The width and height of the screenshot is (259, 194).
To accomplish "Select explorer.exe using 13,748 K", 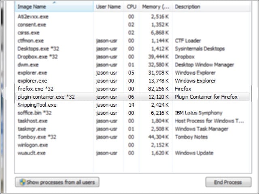I will [x=133, y=81].
